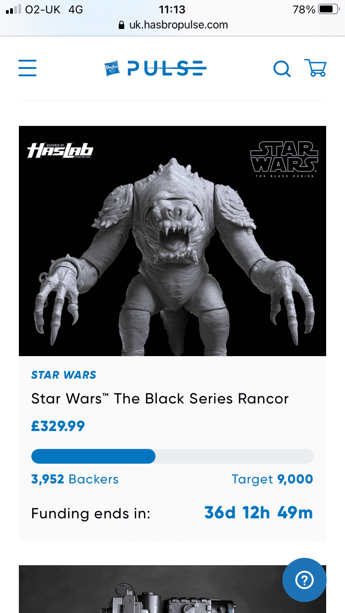Tap the Target 9,000 label
This screenshot has width=345, height=613.
[x=272, y=479]
